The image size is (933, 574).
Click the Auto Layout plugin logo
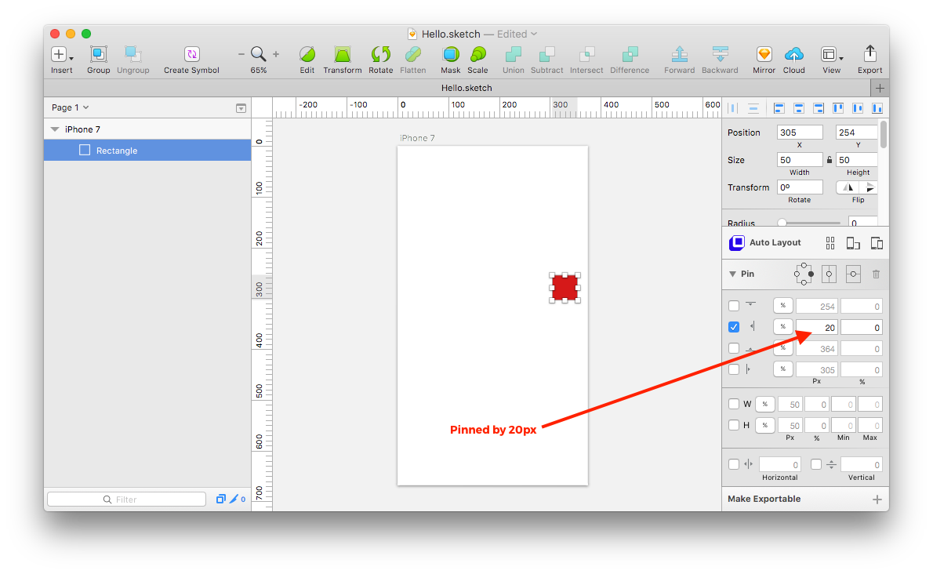tap(737, 242)
